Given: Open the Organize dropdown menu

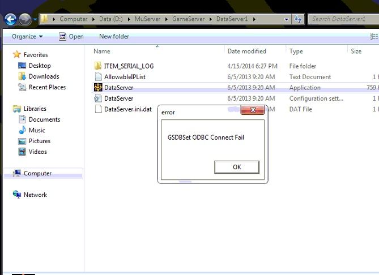Looking at the screenshot, I should [27, 37].
